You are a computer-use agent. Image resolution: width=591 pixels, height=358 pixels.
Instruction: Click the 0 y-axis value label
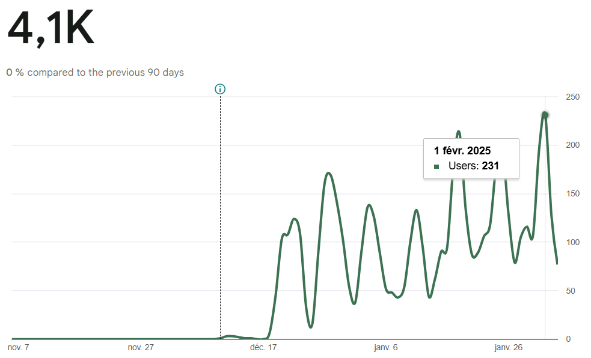click(x=568, y=339)
